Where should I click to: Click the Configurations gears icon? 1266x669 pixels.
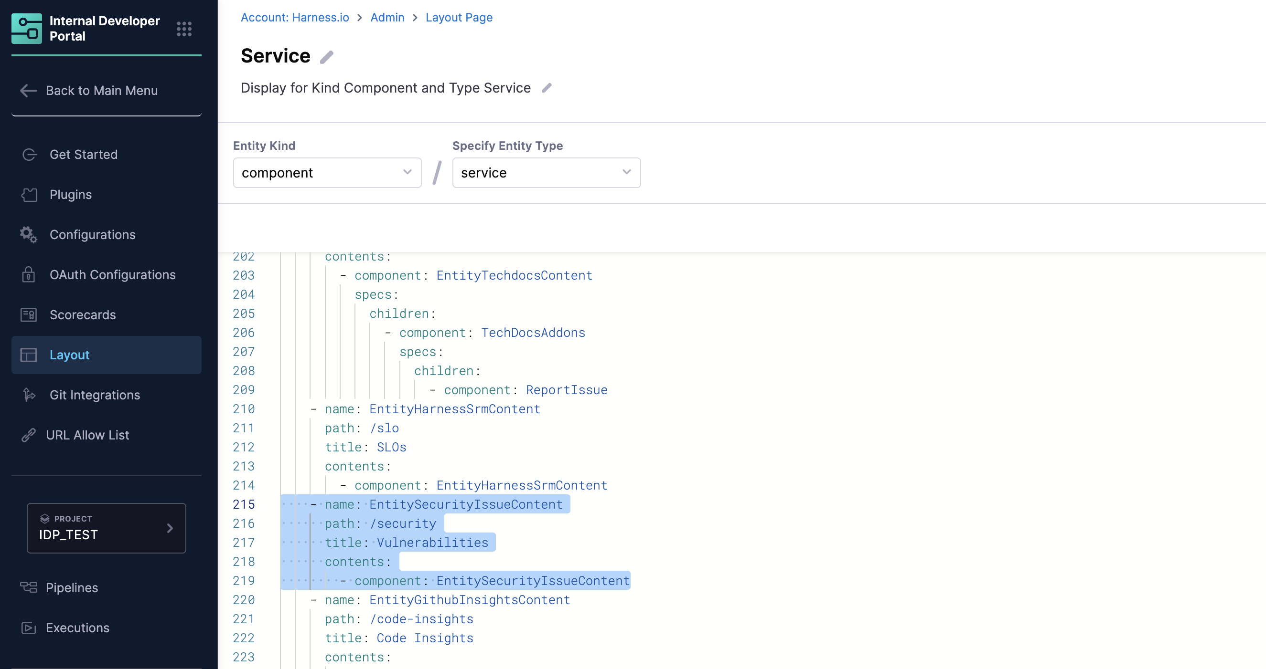29,235
